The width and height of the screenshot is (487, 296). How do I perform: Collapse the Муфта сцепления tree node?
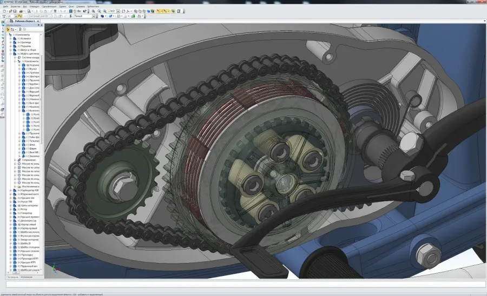11,53
